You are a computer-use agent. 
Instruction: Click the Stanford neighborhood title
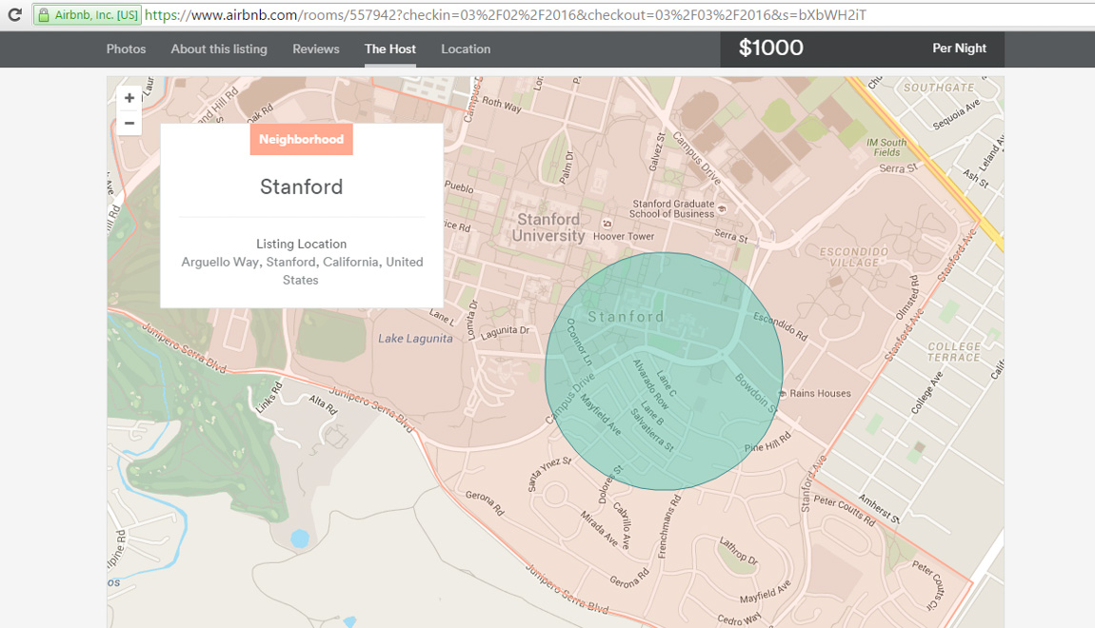coord(301,186)
